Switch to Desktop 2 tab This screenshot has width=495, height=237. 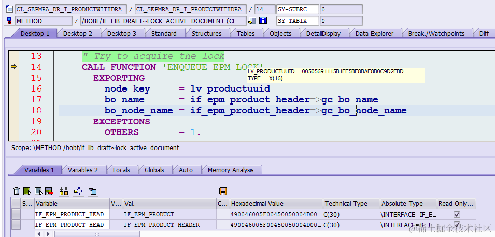pos(78,33)
